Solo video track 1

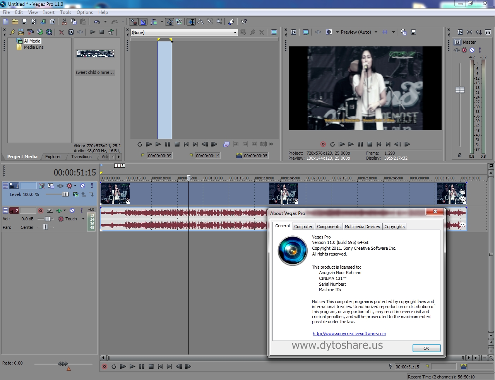click(x=92, y=186)
